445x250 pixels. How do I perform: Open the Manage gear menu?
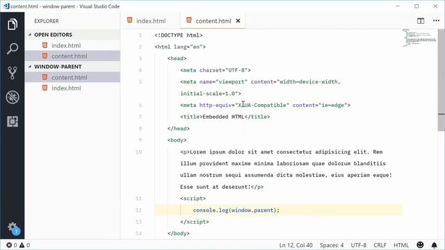click(x=13, y=228)
